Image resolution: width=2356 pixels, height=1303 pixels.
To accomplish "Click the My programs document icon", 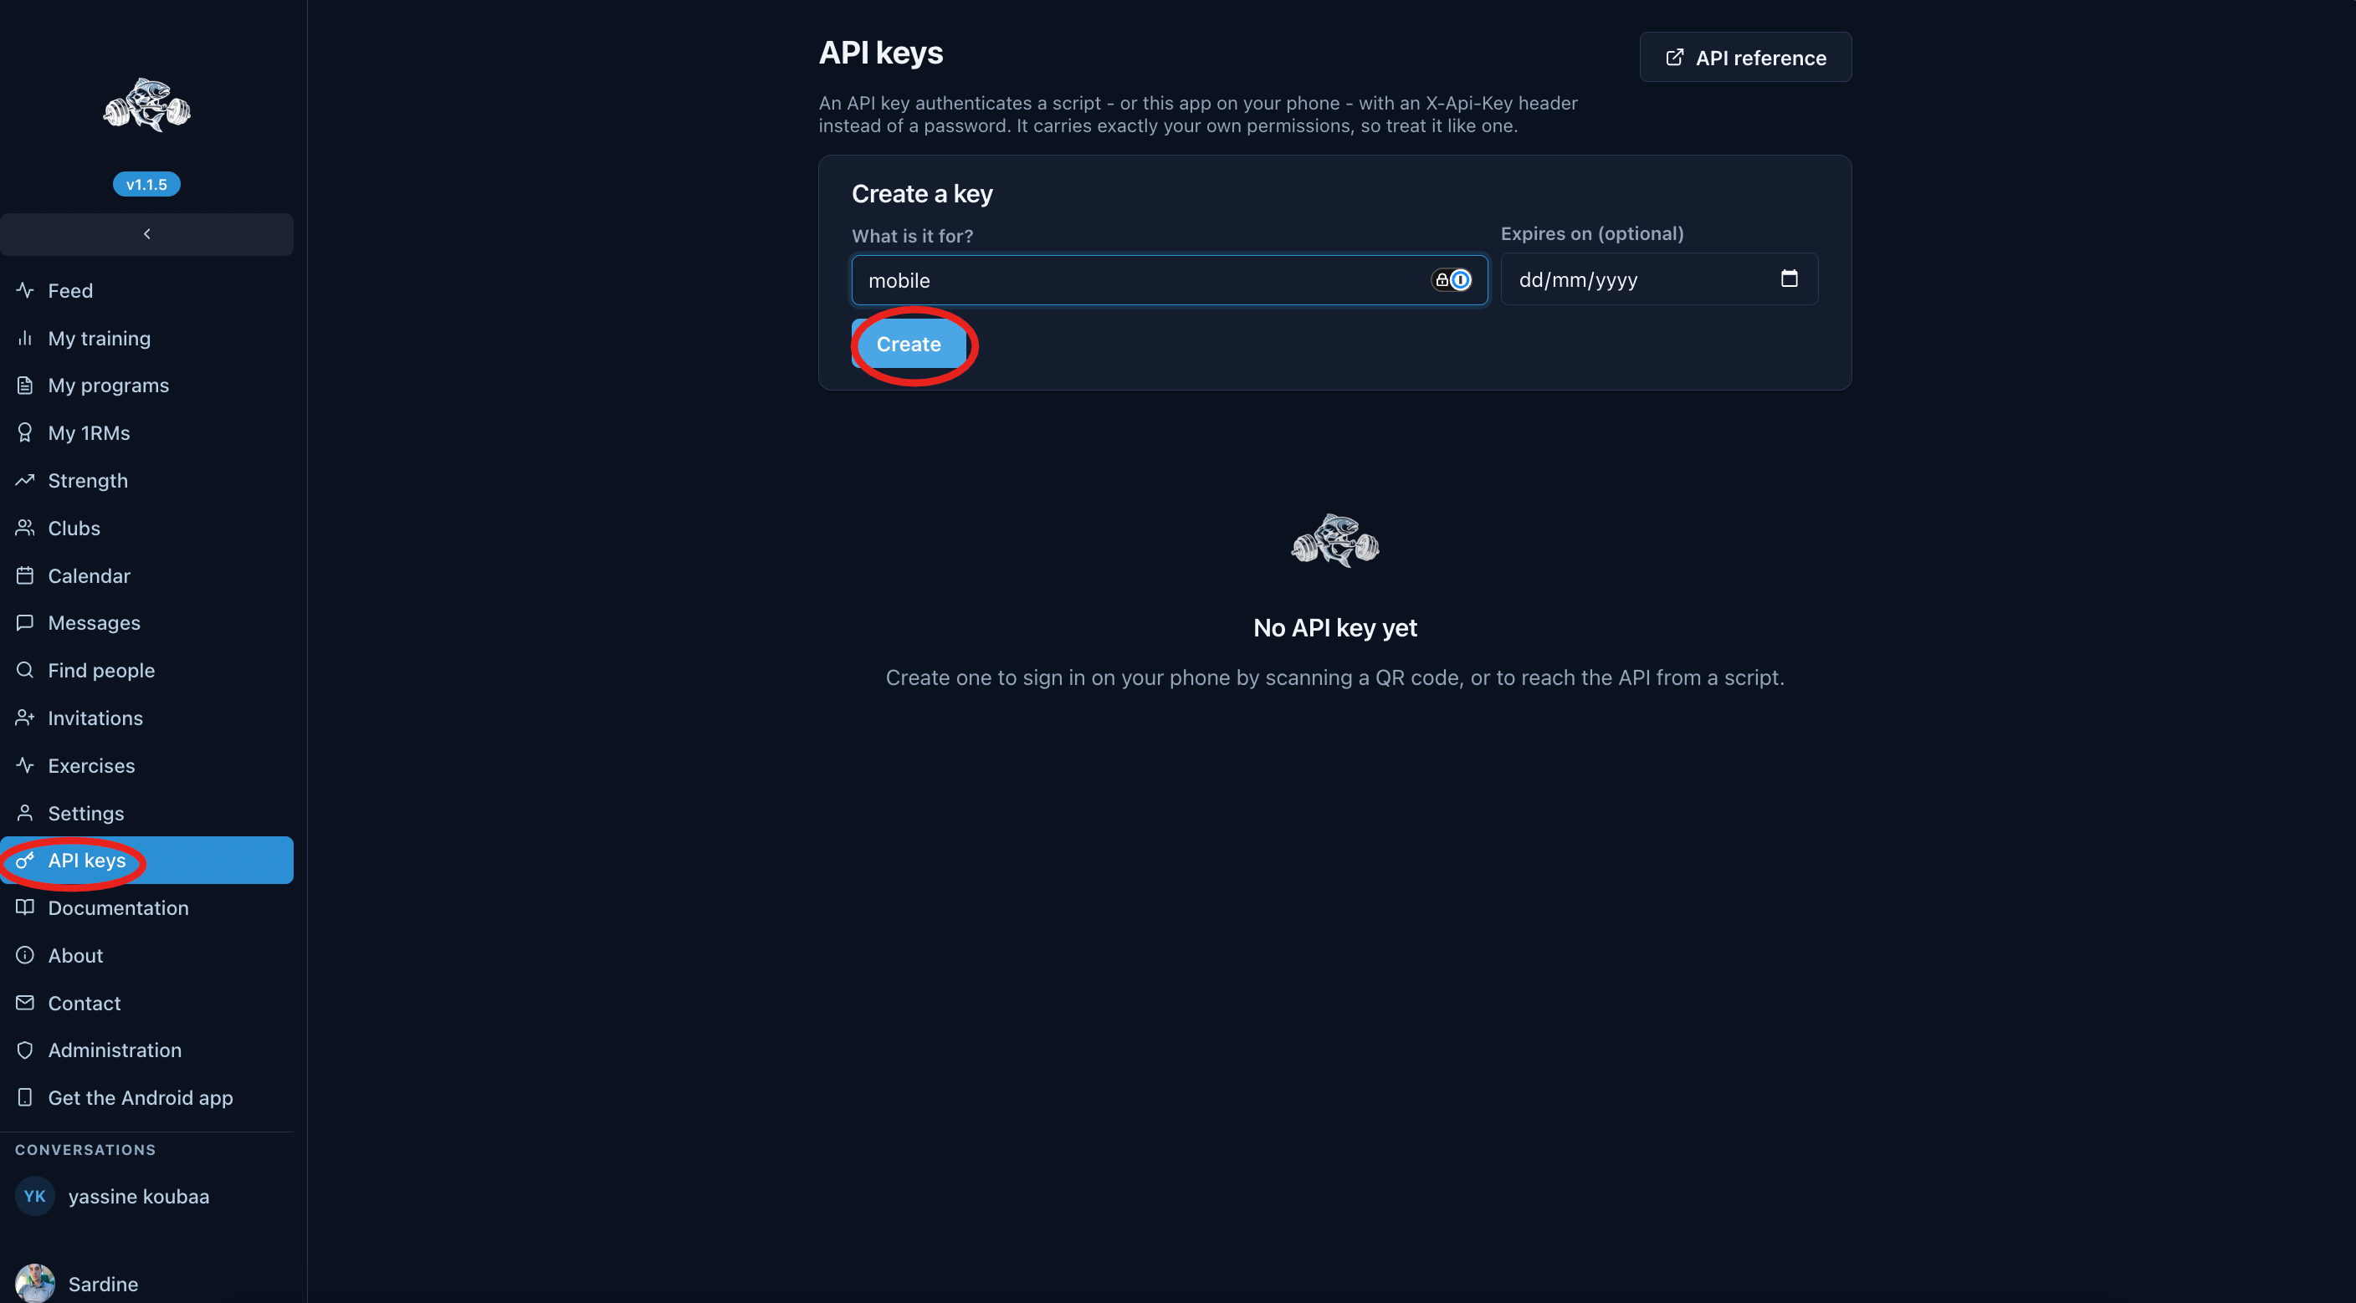I will 25,385.
